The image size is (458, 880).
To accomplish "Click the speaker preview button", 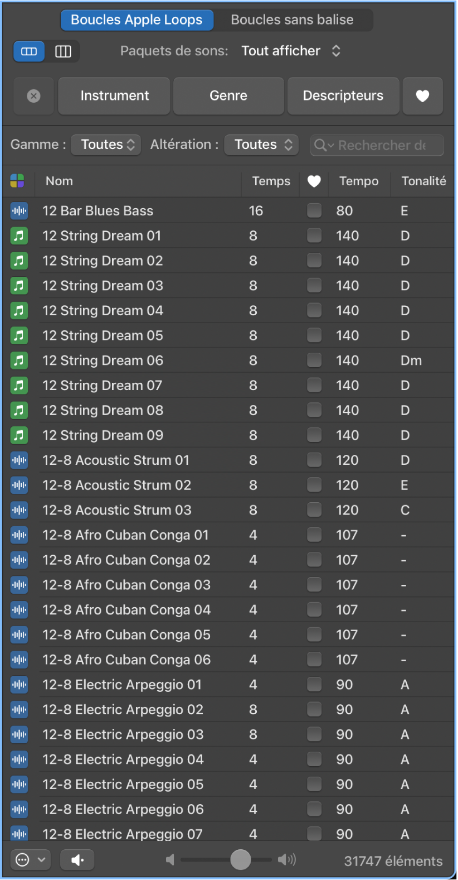I will (77, 860).
